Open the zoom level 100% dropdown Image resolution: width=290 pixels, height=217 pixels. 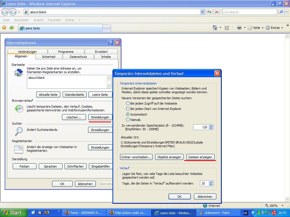coord(282,206)
